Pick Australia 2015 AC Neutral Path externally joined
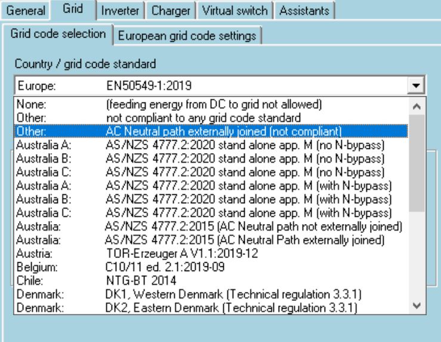 tap(211, 240)
